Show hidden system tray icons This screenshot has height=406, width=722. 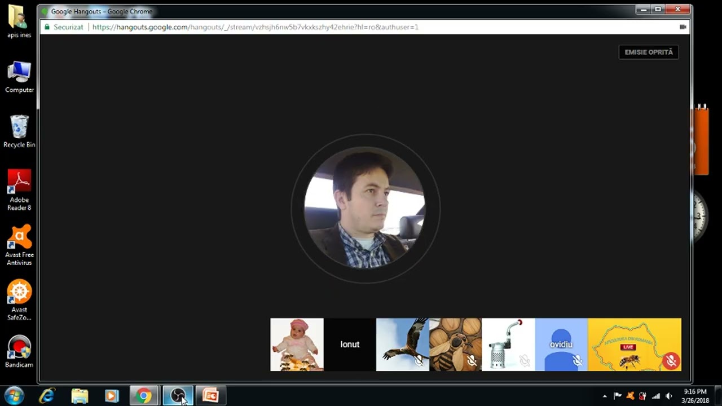pos(605,396)
